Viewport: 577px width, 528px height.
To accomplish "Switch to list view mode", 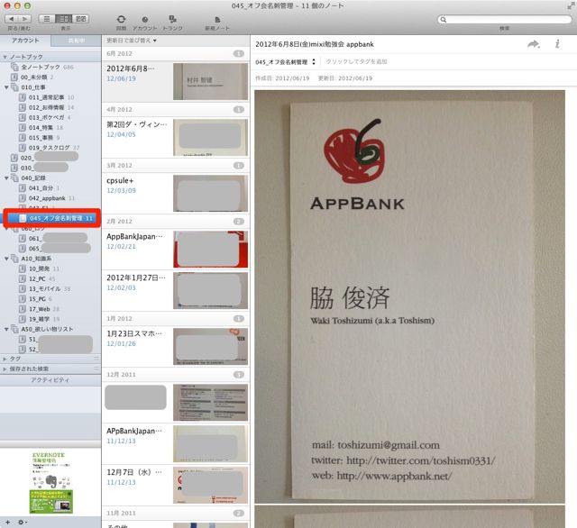I will 47,19.
